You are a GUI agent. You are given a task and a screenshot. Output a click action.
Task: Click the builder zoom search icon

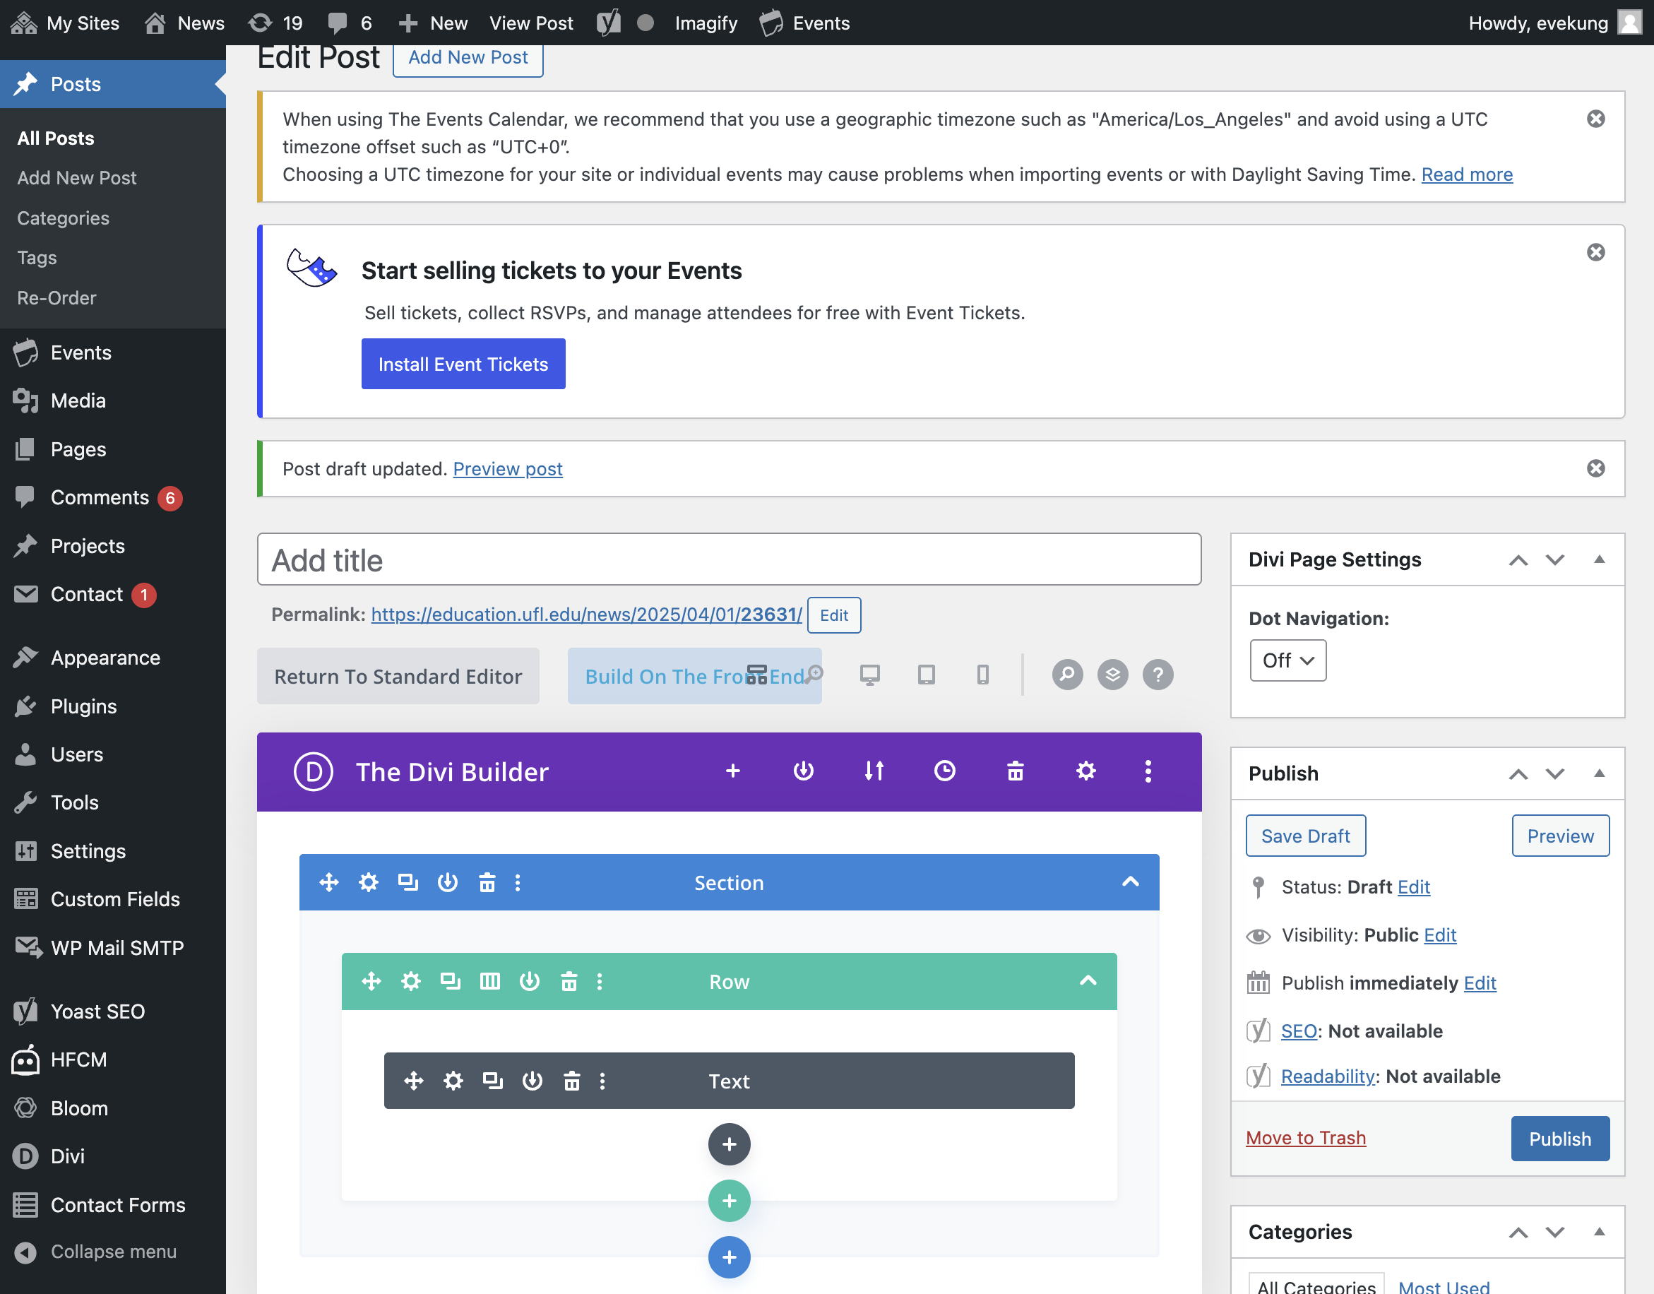(1067, 675)
